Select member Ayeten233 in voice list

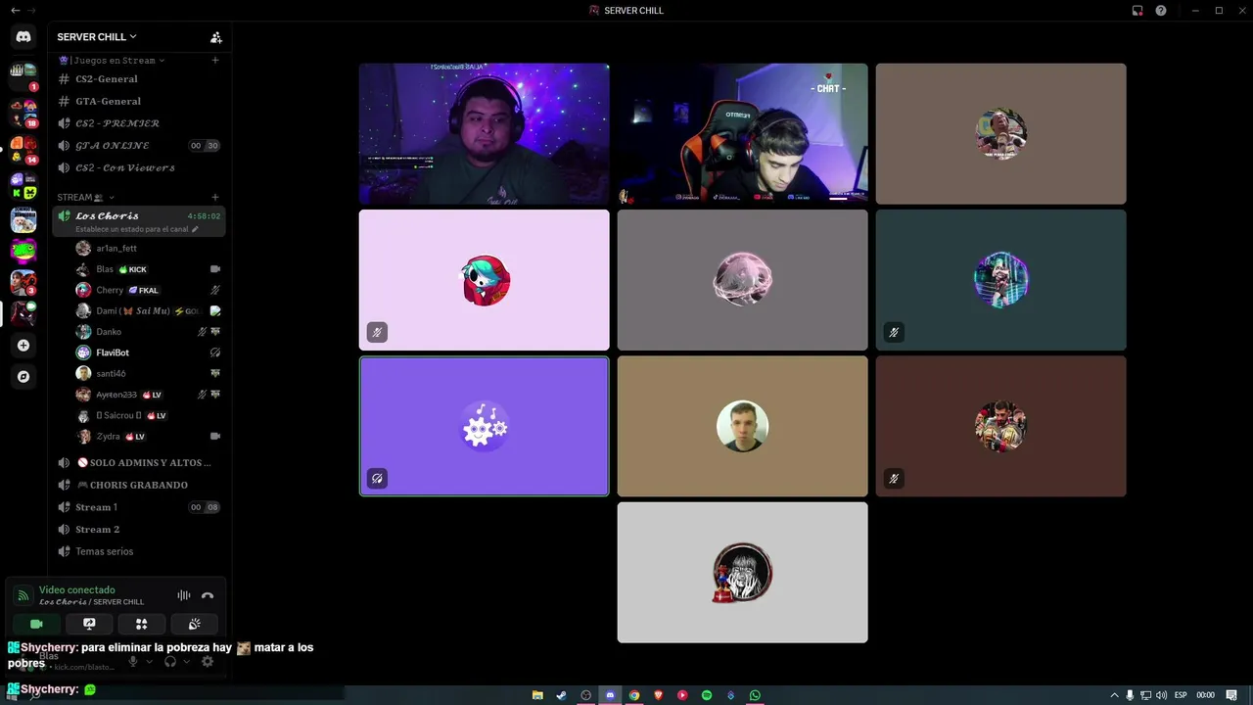pyautogui.click(x=149, y=395)
